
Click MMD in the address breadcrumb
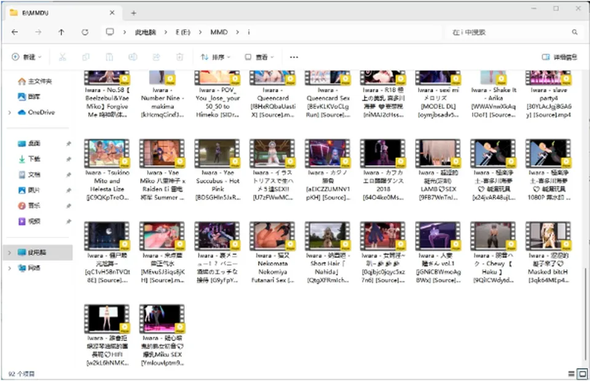(x=219, y=33)
